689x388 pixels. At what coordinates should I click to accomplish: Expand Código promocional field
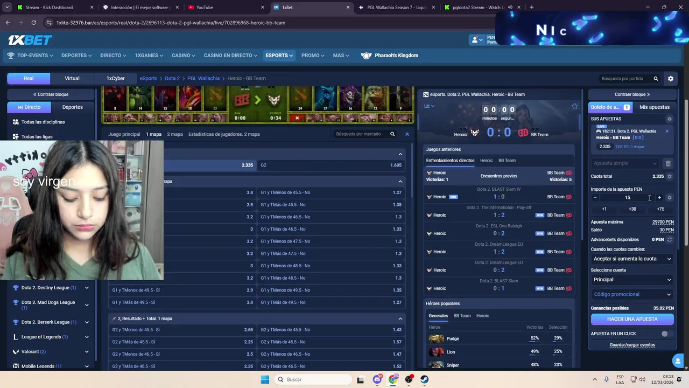tap(632, 295)
